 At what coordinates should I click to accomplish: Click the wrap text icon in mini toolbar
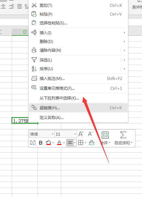[33, 143]
